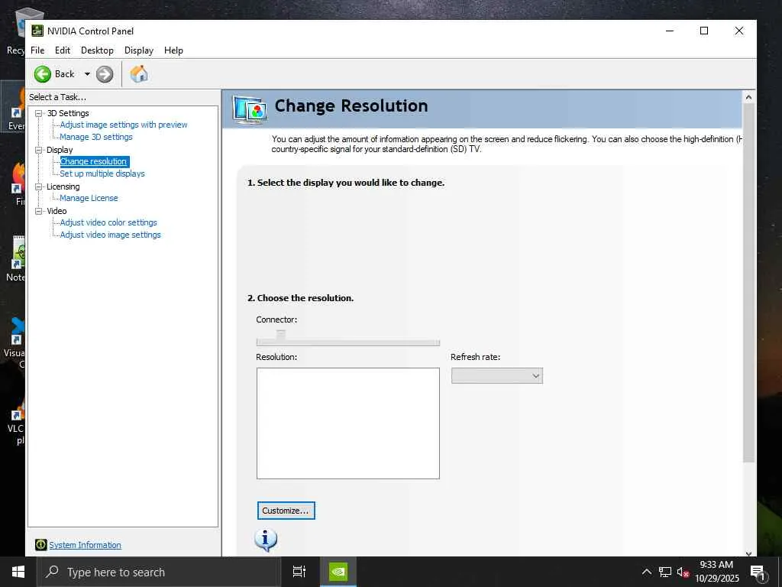The height and width of the screenshot is (587, 782).
Task: Open Task View from the taskbar
Action: [299, 572]
